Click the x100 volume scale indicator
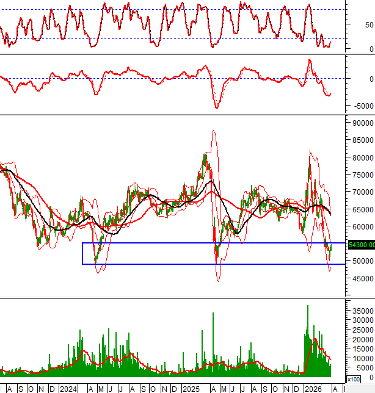The height and width of the screenshot is (393, 375). coord(352,379)
